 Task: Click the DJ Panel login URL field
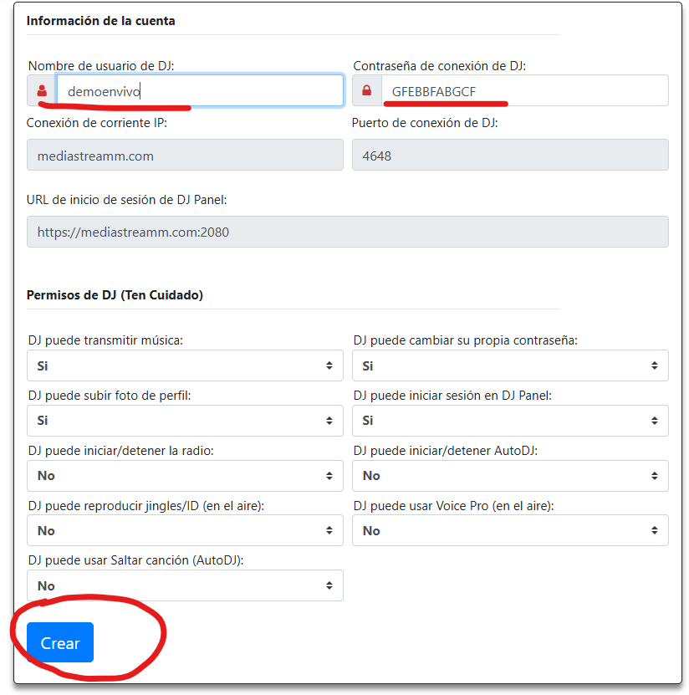click(347, 233)
